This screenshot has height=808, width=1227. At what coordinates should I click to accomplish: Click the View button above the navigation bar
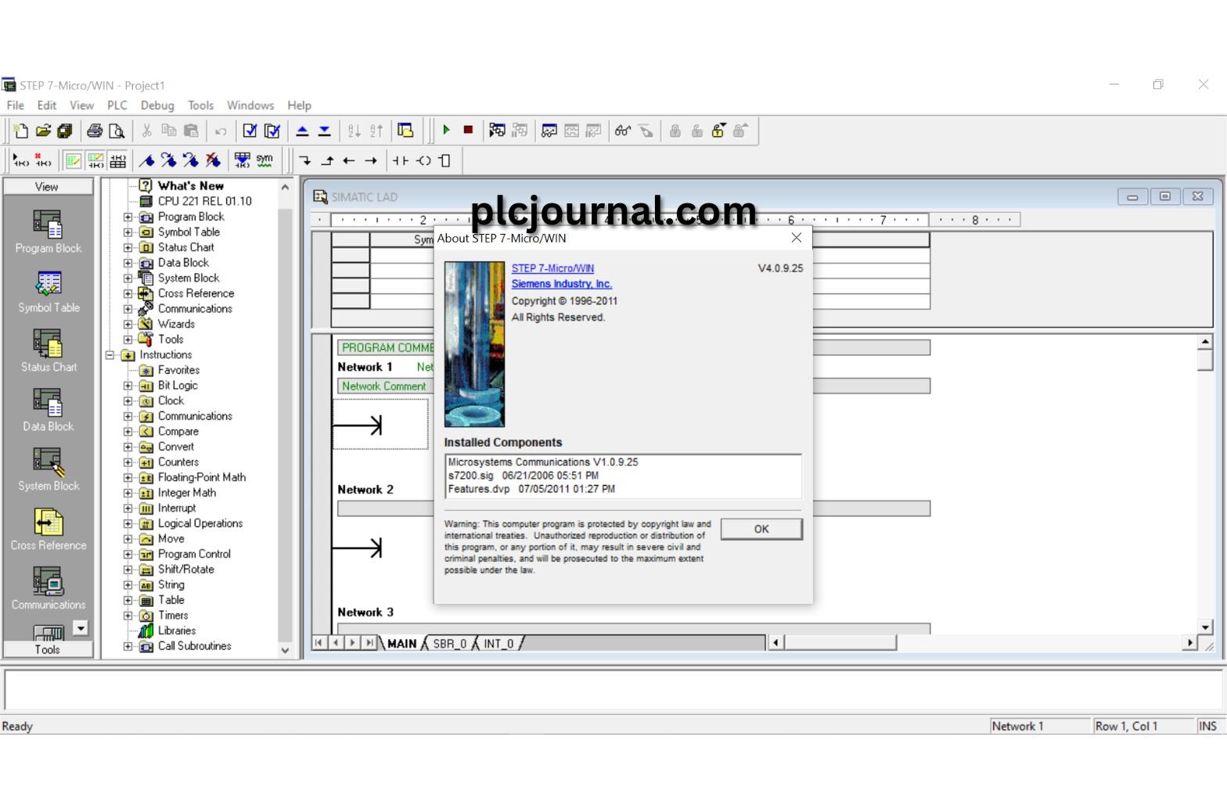click(48, 187)
